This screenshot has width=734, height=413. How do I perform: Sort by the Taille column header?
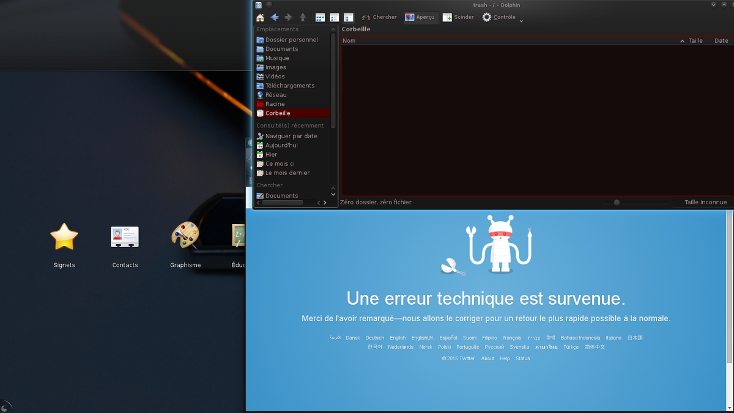point(695,40)
